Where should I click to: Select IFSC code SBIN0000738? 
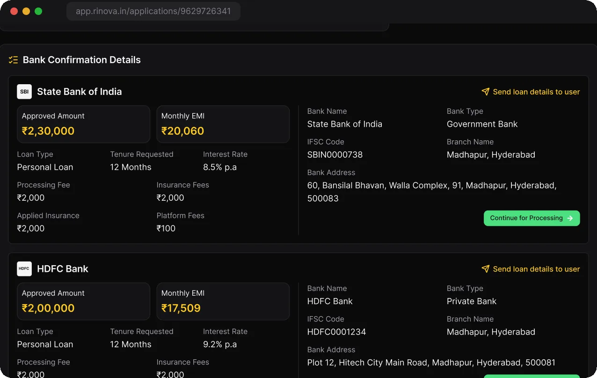[x=335, y=155]
